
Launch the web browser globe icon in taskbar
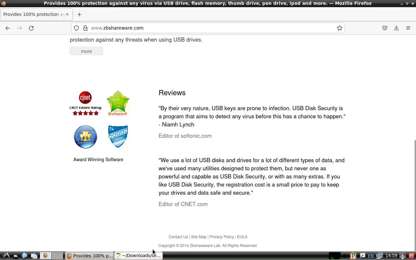(24, 256)
